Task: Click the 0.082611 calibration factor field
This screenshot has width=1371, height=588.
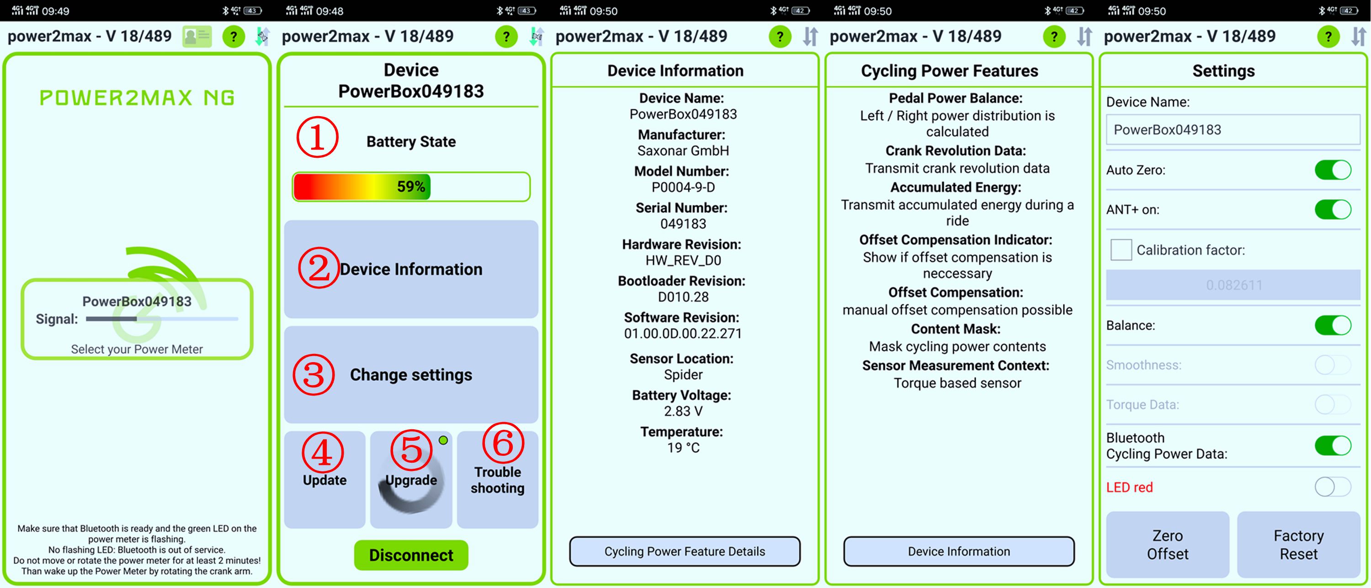Action: (x=1233, y=285)
